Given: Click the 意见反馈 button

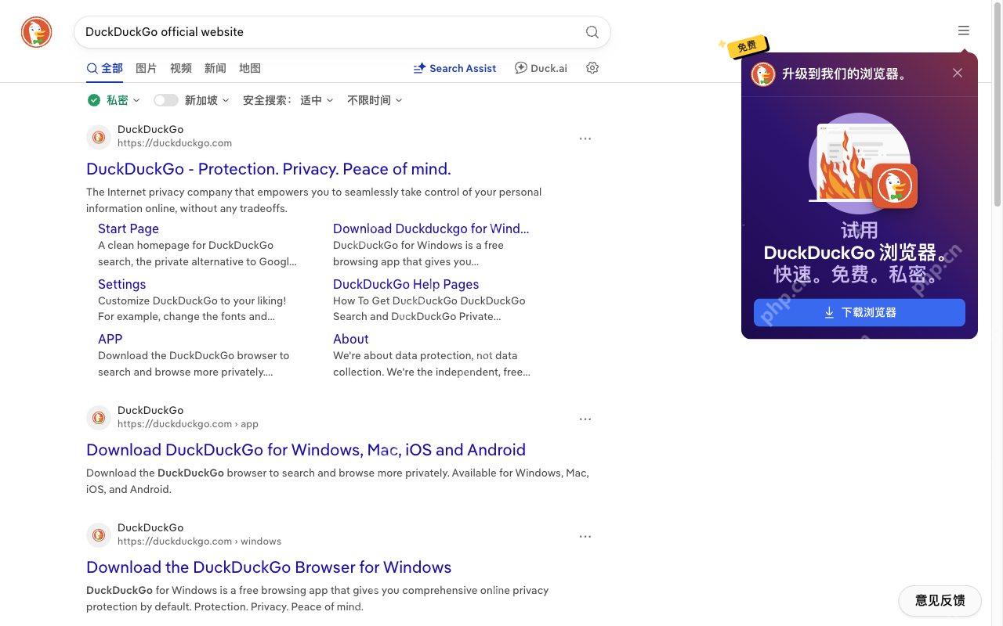Looking at the screenshot, I should click(x=940, y=600).
